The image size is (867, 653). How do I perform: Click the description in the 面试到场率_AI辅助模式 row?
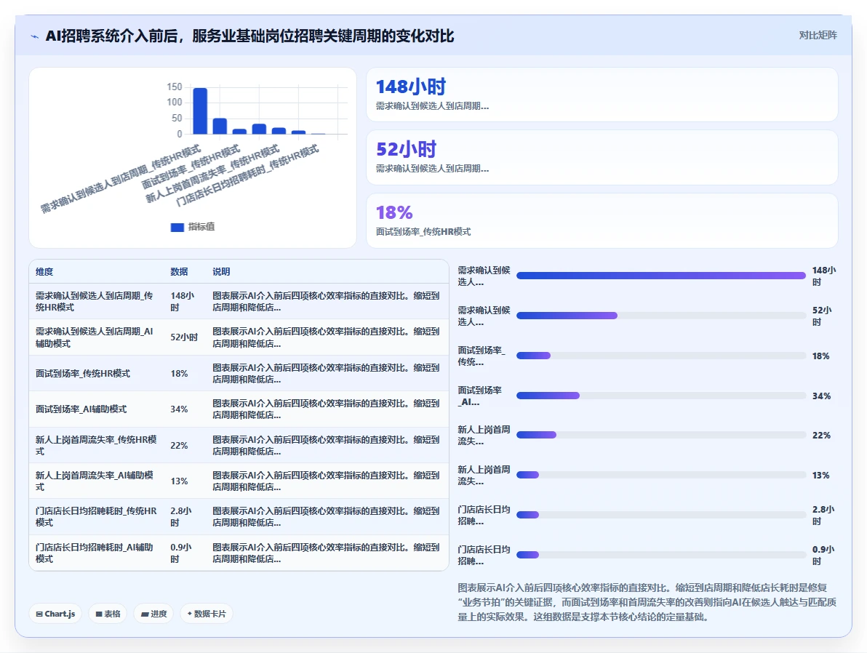327,409
